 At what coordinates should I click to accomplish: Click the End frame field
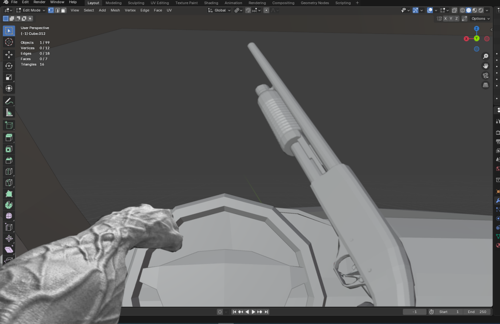(x=477, y=312)
